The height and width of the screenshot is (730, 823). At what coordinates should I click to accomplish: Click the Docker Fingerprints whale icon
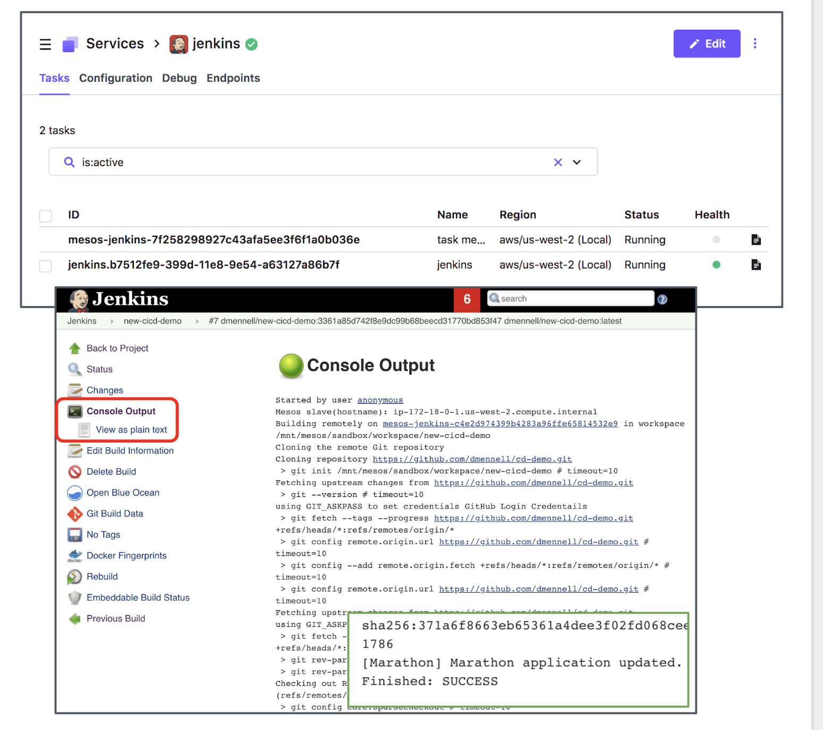[74, 556]
